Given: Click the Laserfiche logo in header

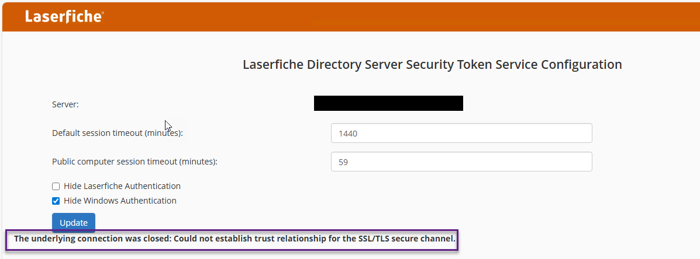Looking at the screenshot, I should (64, 16).
